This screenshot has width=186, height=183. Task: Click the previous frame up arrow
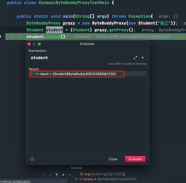(x=43, y=175)
